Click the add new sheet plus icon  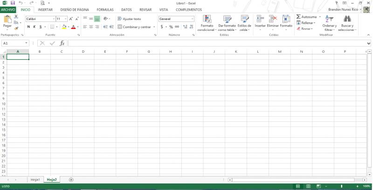[x=71, y=180]
